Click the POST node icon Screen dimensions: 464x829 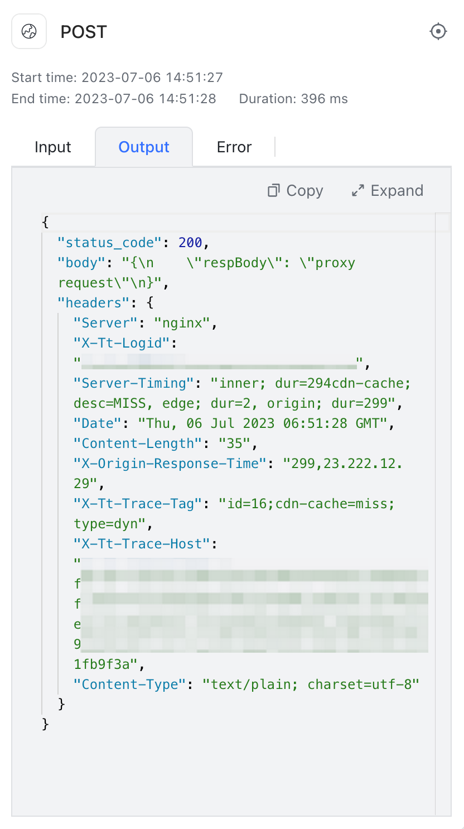pyautogui.click(x=28, y=31)
